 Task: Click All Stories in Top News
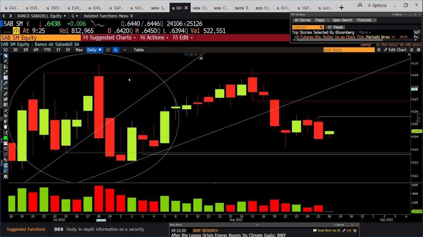pyautogui.click(x=302, y=20)
